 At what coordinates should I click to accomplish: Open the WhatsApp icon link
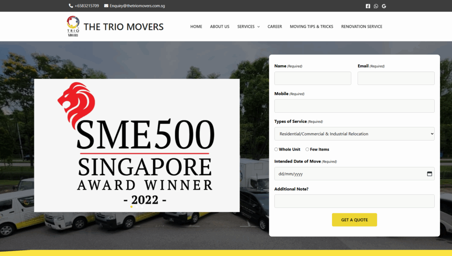[376, 6]
